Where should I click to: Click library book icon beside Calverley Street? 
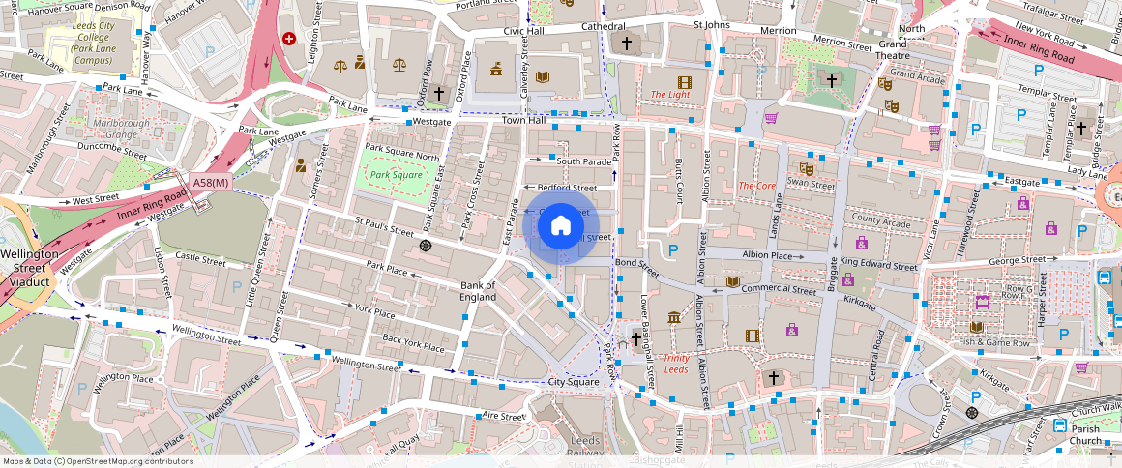tap(543, 76)
